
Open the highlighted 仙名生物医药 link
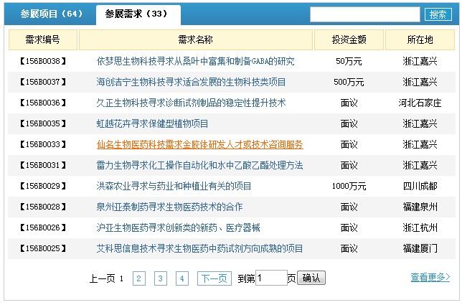tap(199, 144)
